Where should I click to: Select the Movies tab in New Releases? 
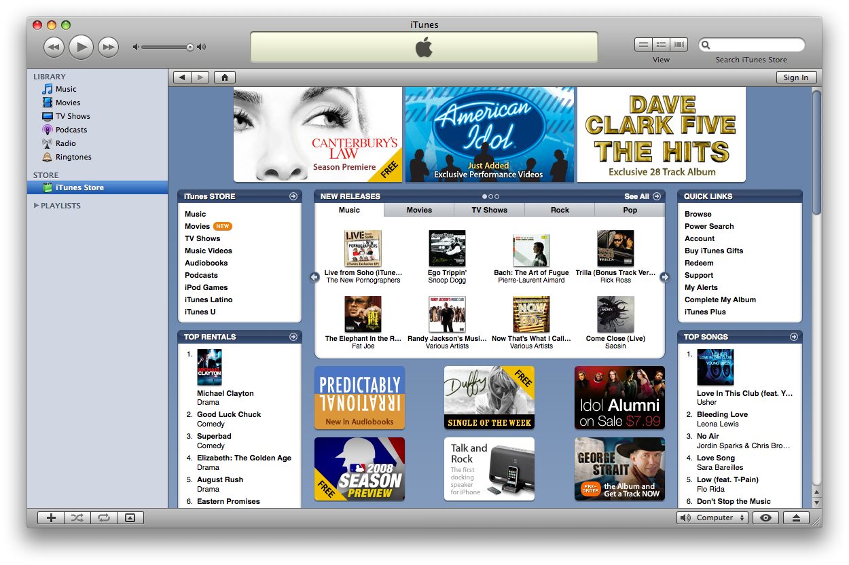point(419,210)
